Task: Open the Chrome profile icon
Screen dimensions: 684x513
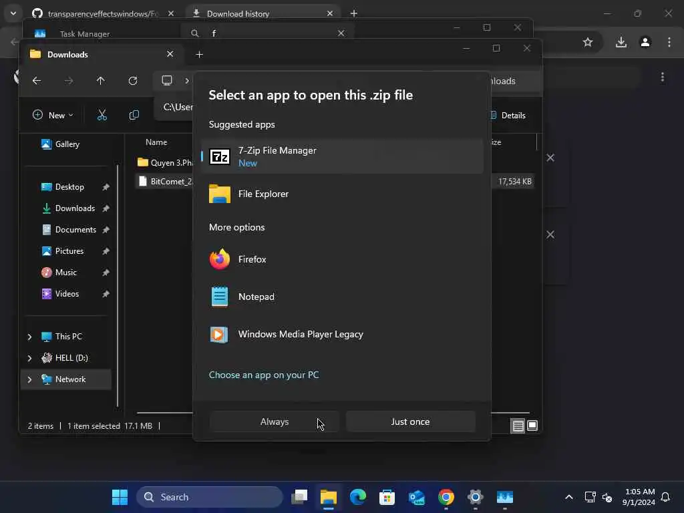Action: coord(645,42)
